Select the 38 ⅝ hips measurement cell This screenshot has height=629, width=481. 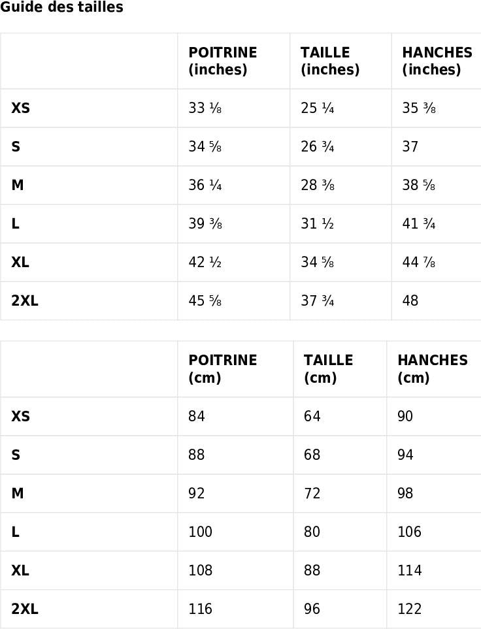[419, 185]
